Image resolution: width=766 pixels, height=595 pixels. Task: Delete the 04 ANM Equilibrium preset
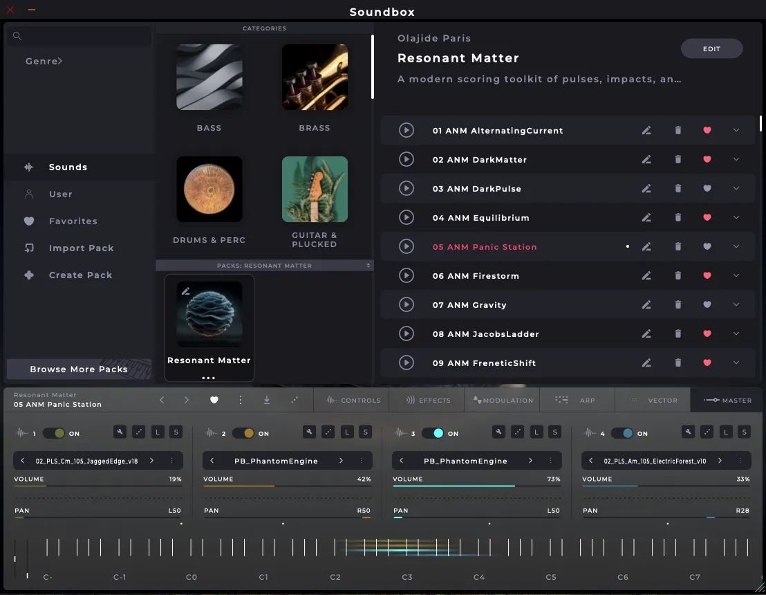[678, 217]
